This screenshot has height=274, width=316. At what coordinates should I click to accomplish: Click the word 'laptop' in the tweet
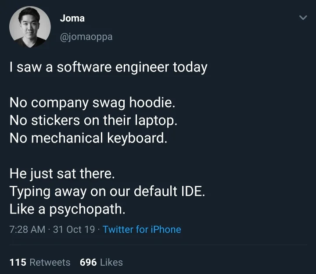click(154, 121)
